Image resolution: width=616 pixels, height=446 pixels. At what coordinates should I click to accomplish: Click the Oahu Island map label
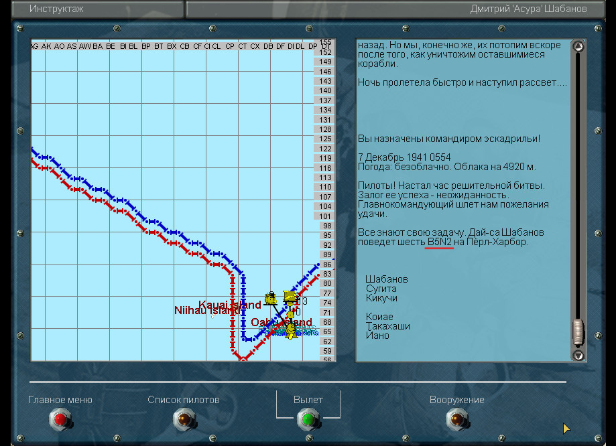point(282,322)
